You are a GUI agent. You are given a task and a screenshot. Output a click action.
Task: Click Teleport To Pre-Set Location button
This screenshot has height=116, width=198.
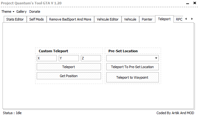[x=132, y=67]
